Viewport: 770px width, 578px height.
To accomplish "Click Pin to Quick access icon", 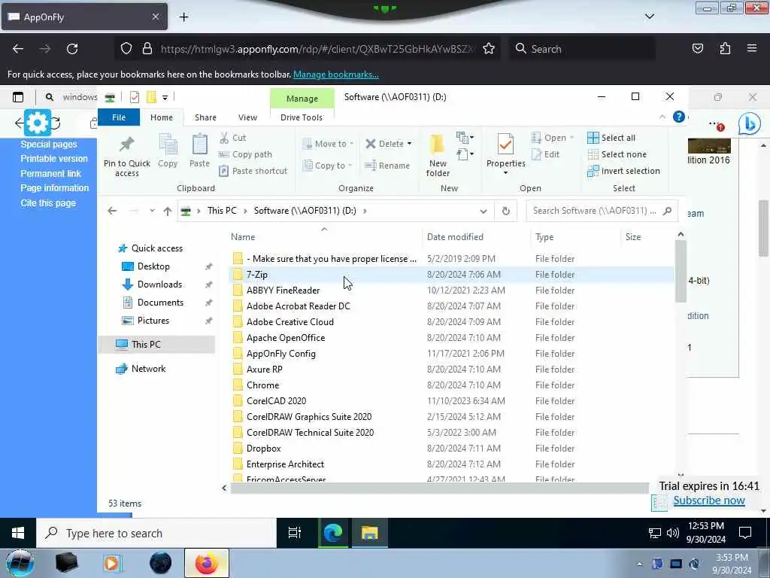I will (126, 155).
